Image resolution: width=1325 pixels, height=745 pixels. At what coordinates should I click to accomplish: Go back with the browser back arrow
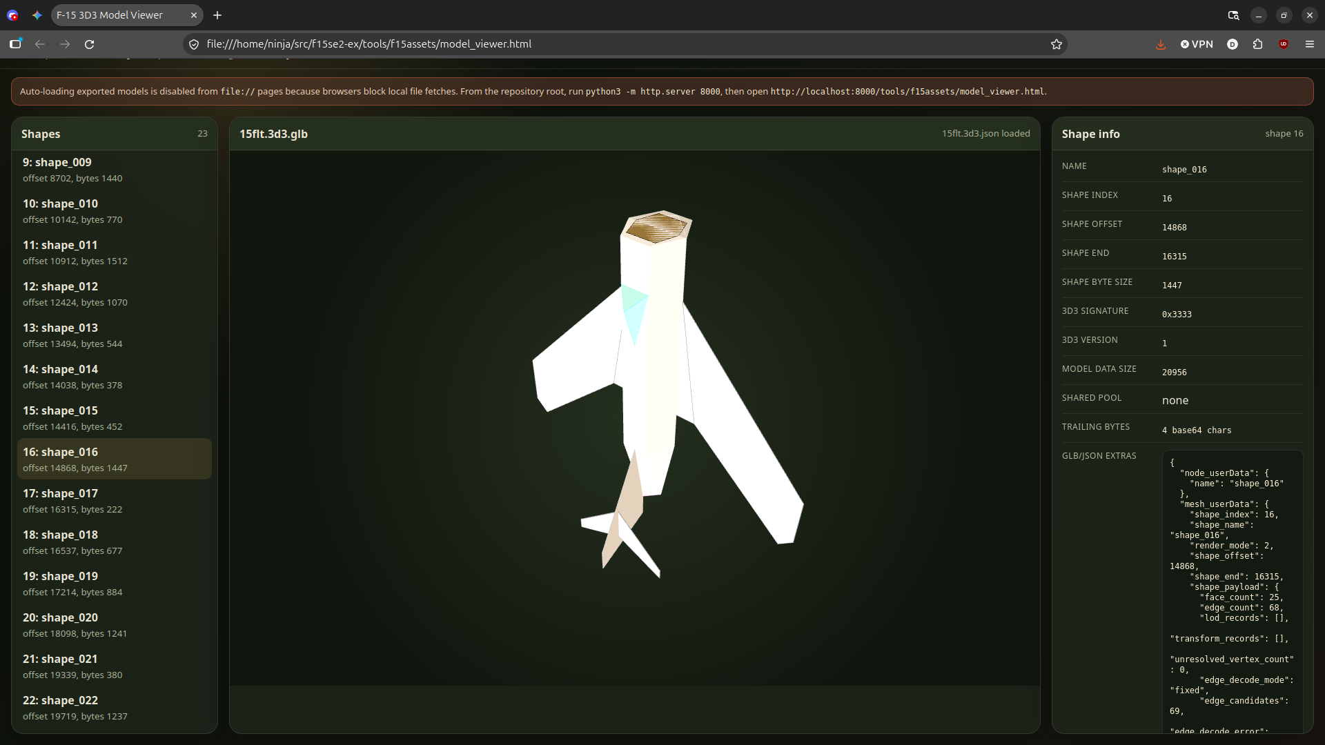point(40,44)
